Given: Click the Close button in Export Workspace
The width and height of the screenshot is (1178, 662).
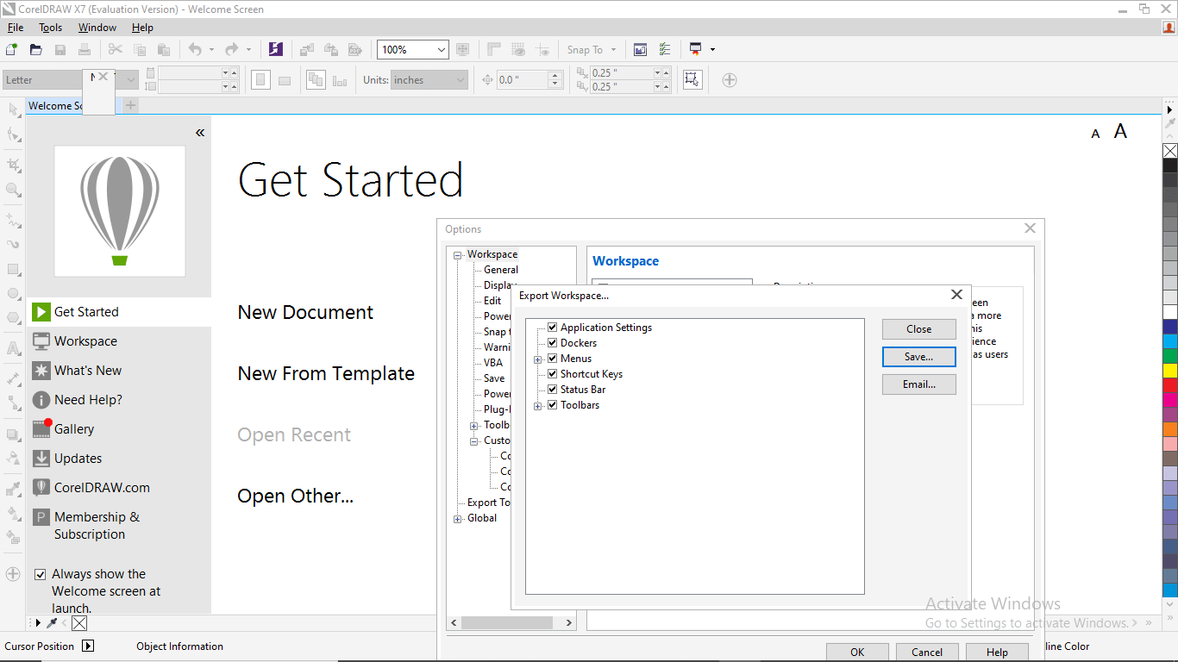Looking at the screenshot, I should pyautogui.click(x=919, y=329).
